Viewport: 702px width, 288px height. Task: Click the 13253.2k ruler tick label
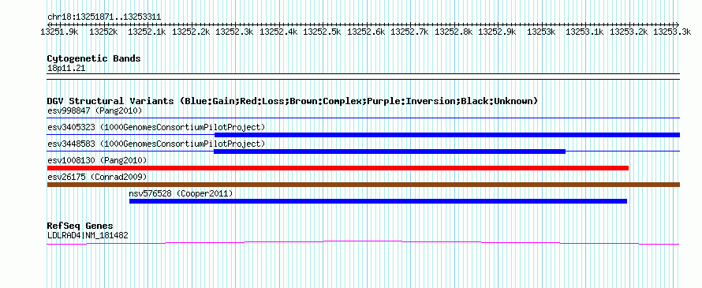pyautogui.click(x=629, y=32)
